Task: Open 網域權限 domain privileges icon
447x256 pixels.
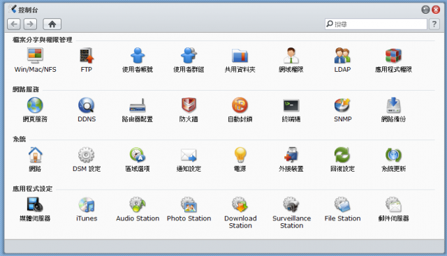Action: pyautogui.click(x=291, y=55)
